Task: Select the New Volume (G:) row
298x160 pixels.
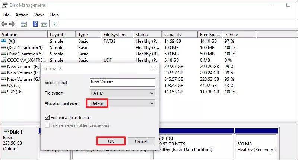Action: [x=24, y=79]
